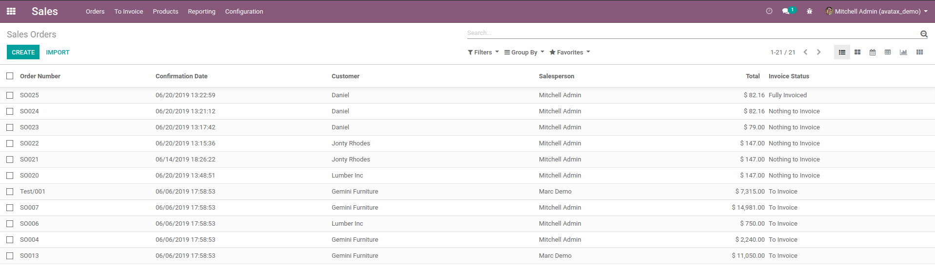Open the To Invoice menu
Image resolution: width=935 pixels, height=267 pixels.
129,12
